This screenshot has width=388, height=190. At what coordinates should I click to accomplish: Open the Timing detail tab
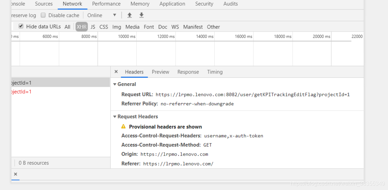pyautogui.click(x=215, y=72)
